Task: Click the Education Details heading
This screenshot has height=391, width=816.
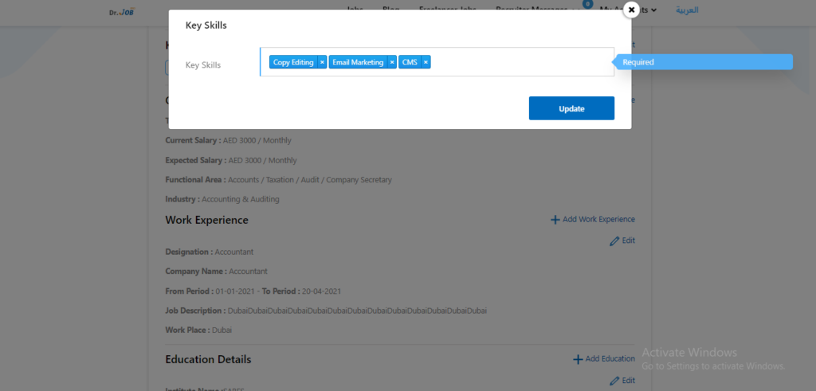Action: tap(208, 359)
